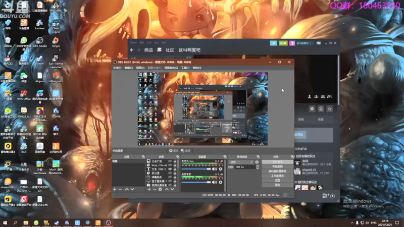Image resolution: width=404 pixels, height=227 pixels.
Task: Open Steam account name dropdown
Action: coord(304,43)
